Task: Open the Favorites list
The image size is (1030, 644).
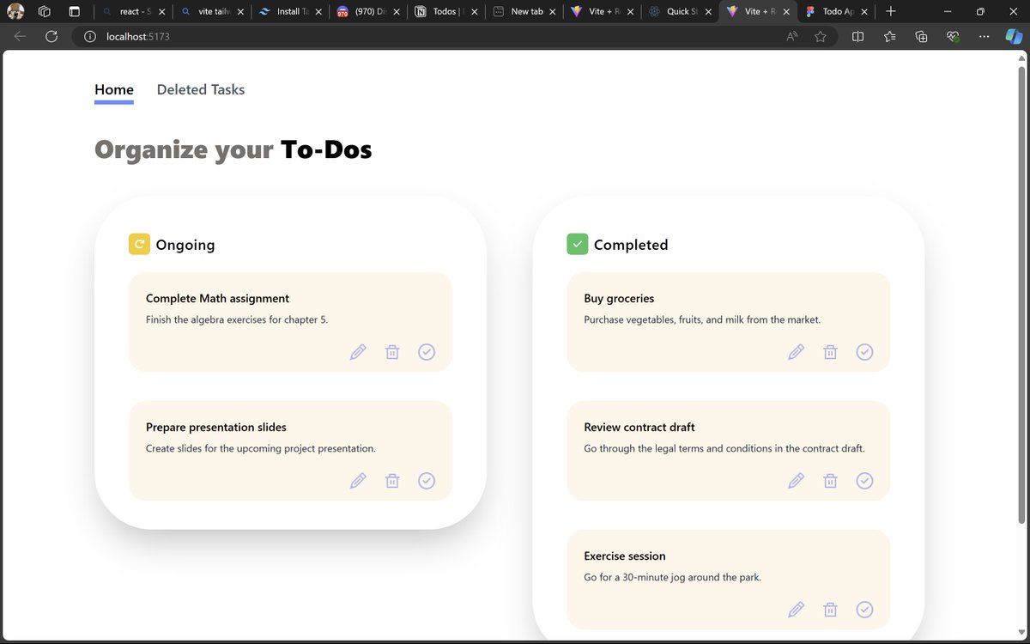Action: pos(889,37)
